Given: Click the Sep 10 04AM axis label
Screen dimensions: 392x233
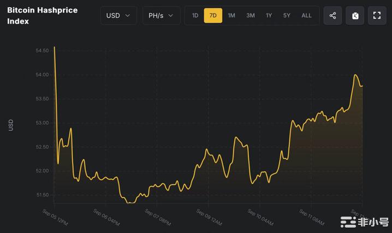Looking at the screenshot, I should pyautogui.click(x=261, y=217).
